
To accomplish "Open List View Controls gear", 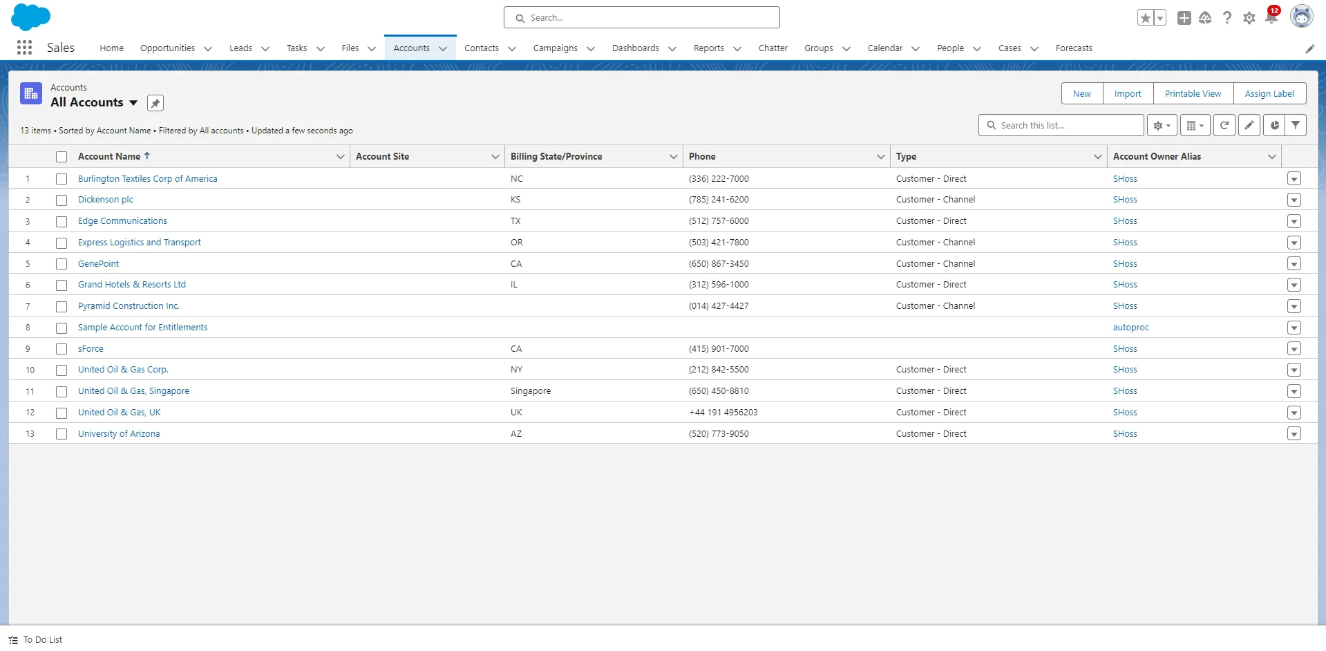I will [1162, 125].
